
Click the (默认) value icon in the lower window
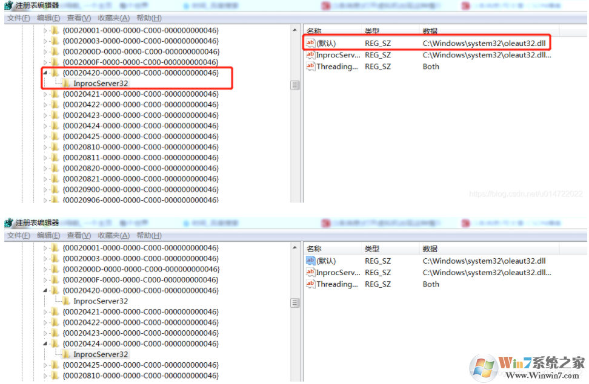[310, 261]
